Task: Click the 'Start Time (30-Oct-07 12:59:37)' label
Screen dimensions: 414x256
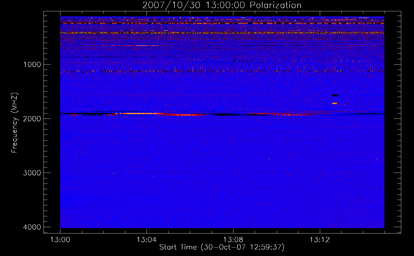Action: point(222,247)
